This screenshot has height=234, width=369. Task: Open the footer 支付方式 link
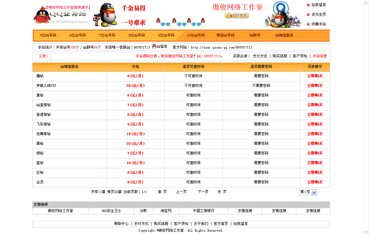click(x=141, y=224)
